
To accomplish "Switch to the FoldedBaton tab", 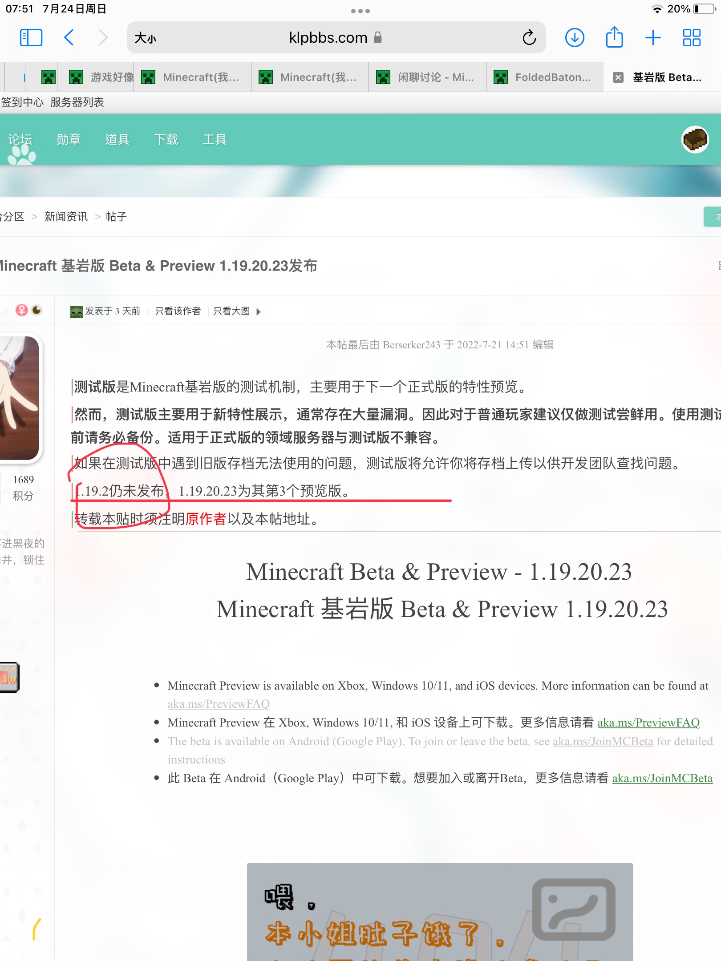I will point(545,77).
